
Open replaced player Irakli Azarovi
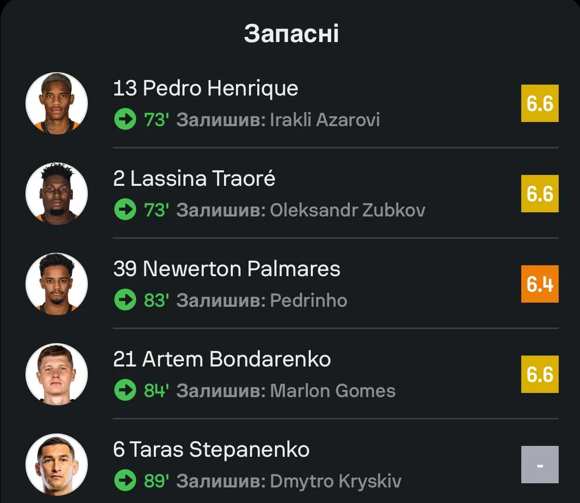point(325,120)
